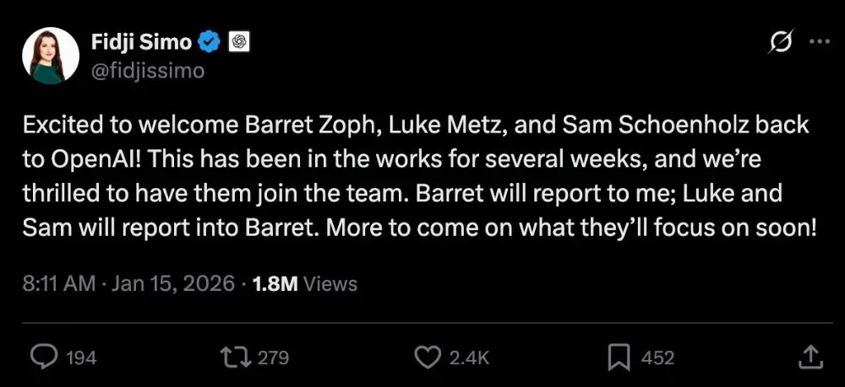
Task: Open the three-dot more options menu
Action: coord(820,42)
